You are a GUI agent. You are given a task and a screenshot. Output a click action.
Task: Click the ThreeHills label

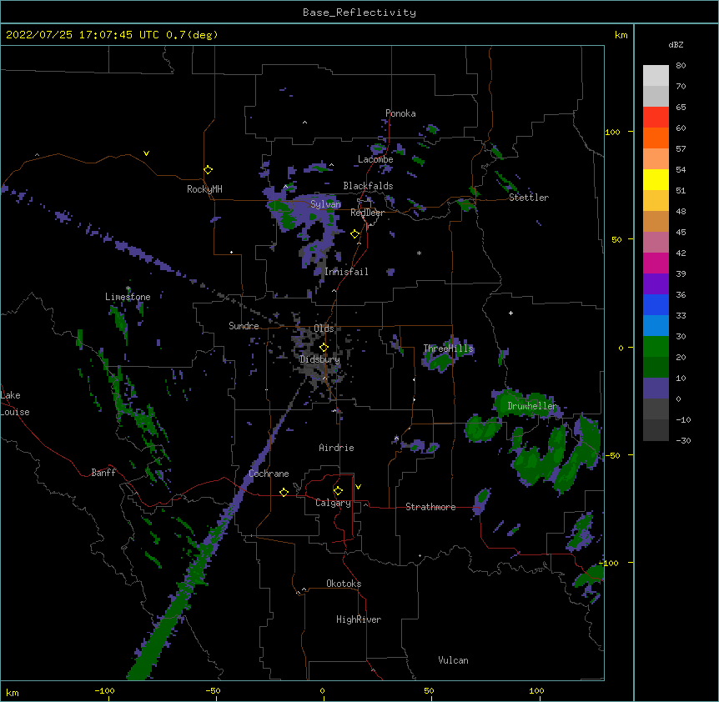[448, 348]
